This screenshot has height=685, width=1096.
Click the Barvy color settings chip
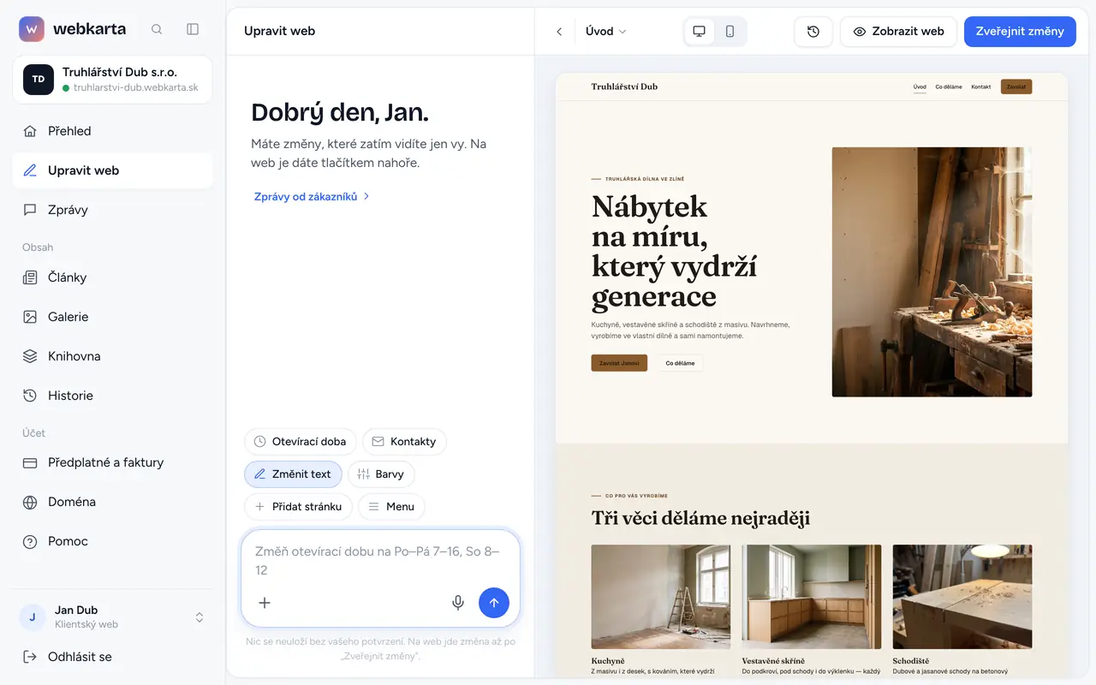[381, 474]
